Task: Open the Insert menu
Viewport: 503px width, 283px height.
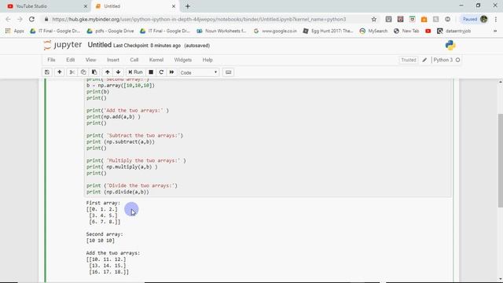Action: [x=113, y=60]
